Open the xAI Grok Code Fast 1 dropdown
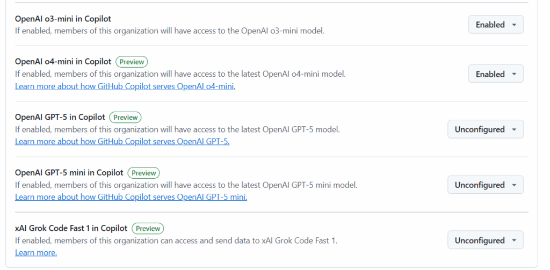 486,240
